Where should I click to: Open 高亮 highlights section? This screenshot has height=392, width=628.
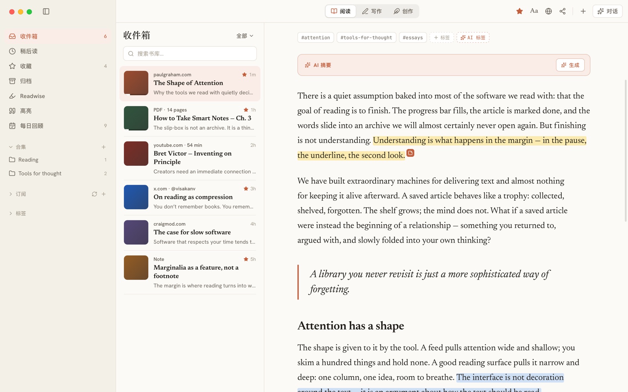pos(58,111)
